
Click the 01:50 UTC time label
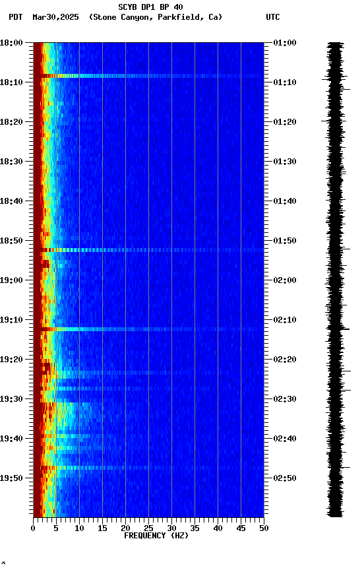pyautogui.click(x=285, y=241)
